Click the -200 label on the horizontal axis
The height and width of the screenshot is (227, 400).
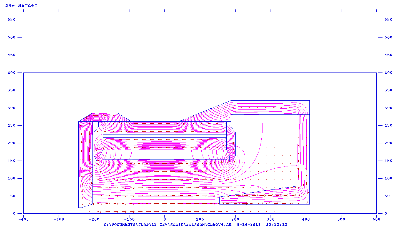[x=94, y=219]
